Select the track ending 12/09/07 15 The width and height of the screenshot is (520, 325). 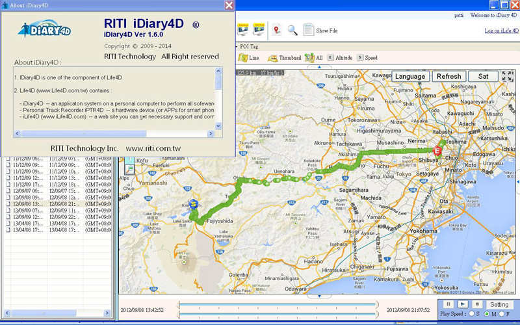pyautogui.click(x=64, y=191)
